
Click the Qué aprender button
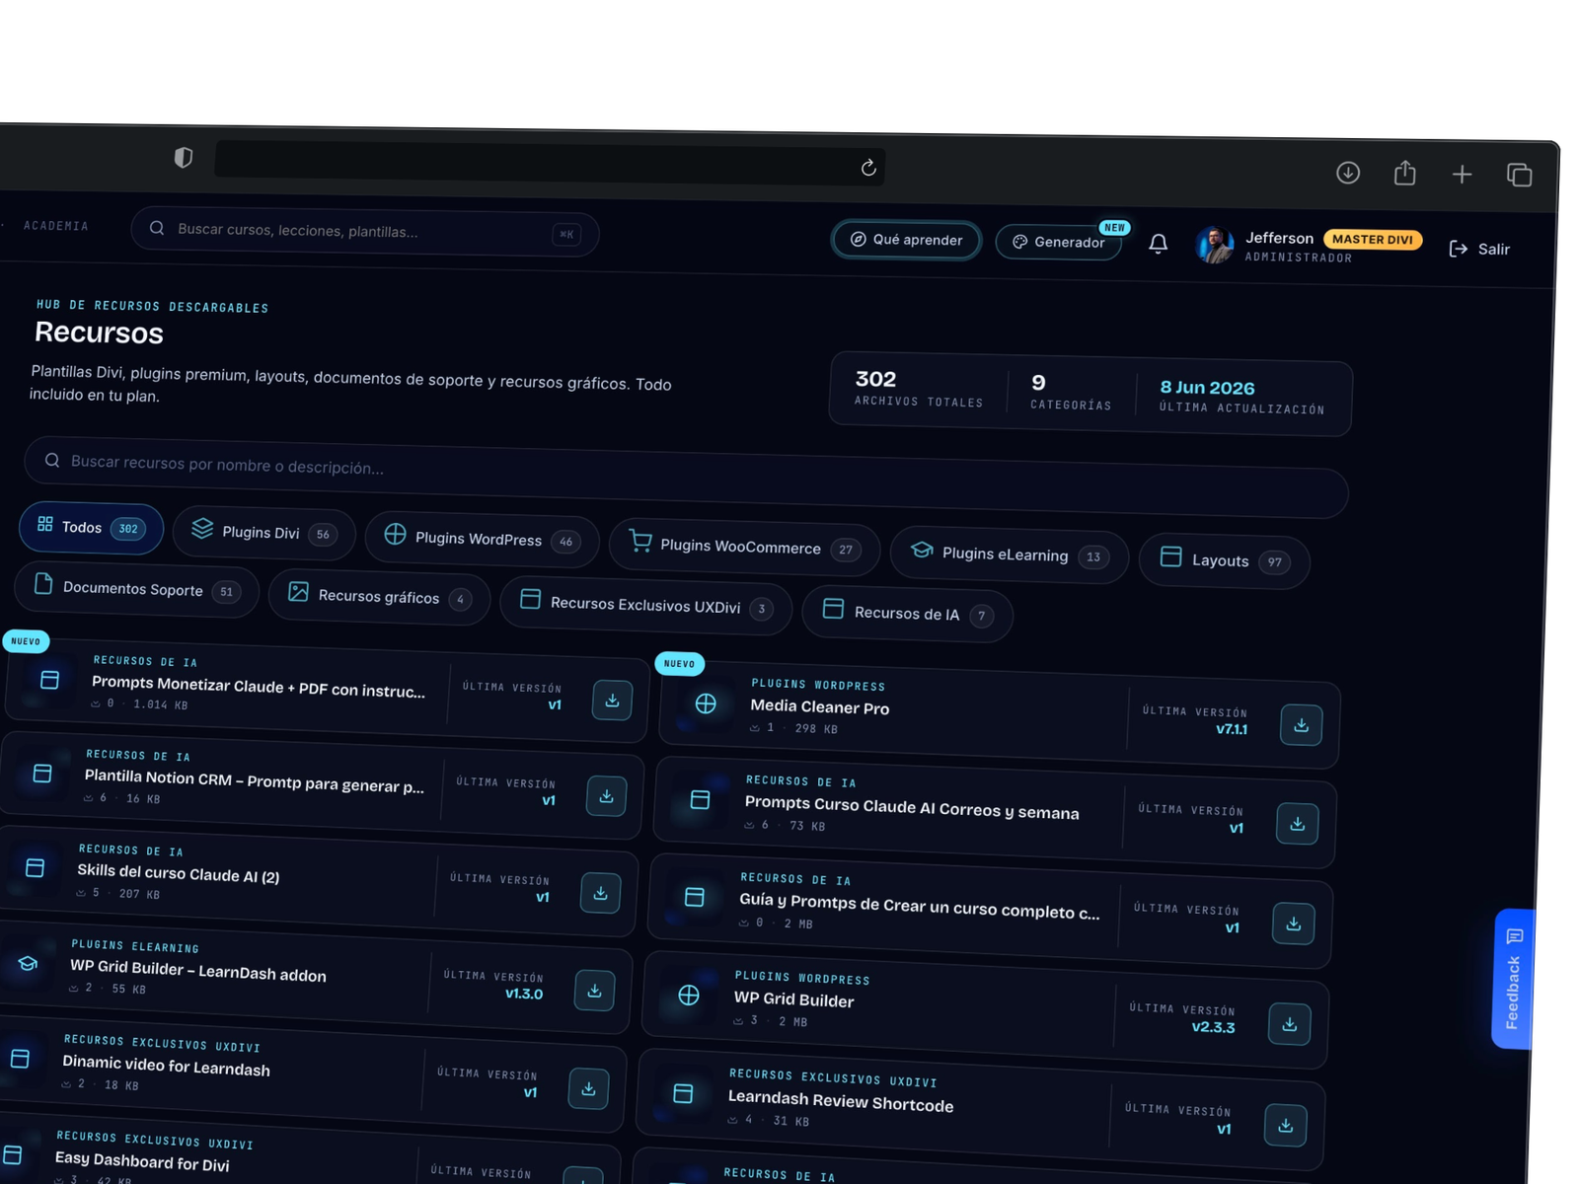pyautogui.click(x=907, y=240)
